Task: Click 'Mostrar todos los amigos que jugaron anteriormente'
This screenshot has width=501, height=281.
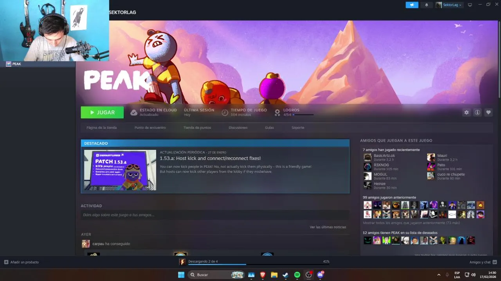Action: (x=411, y=223)
